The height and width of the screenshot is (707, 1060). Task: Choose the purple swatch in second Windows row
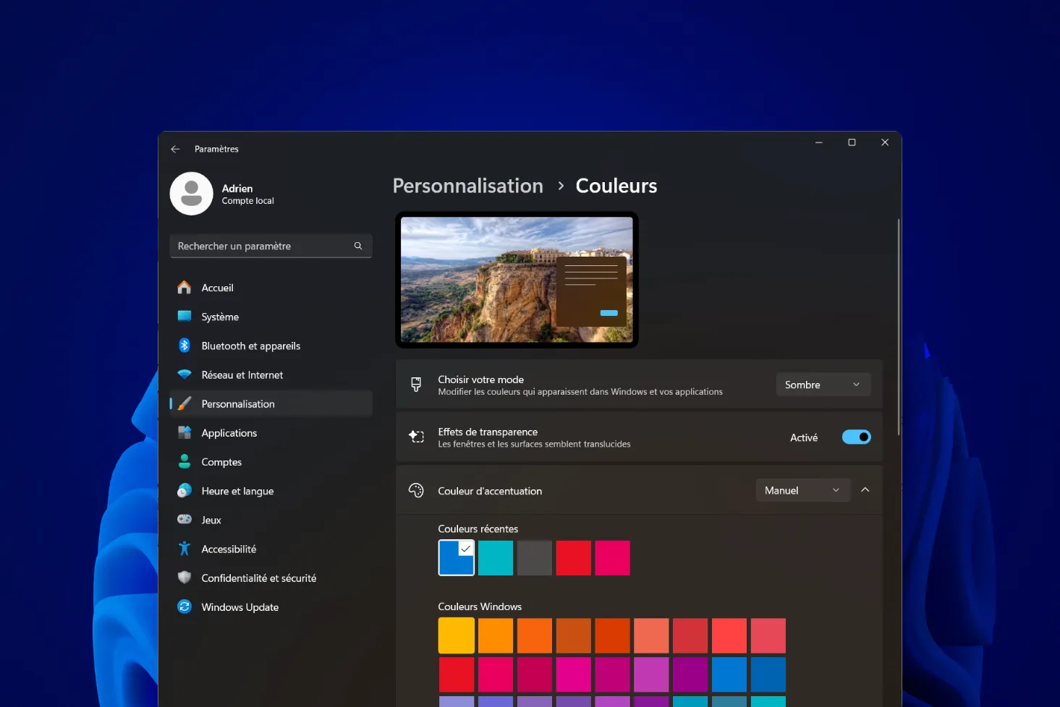coord(690,674)
